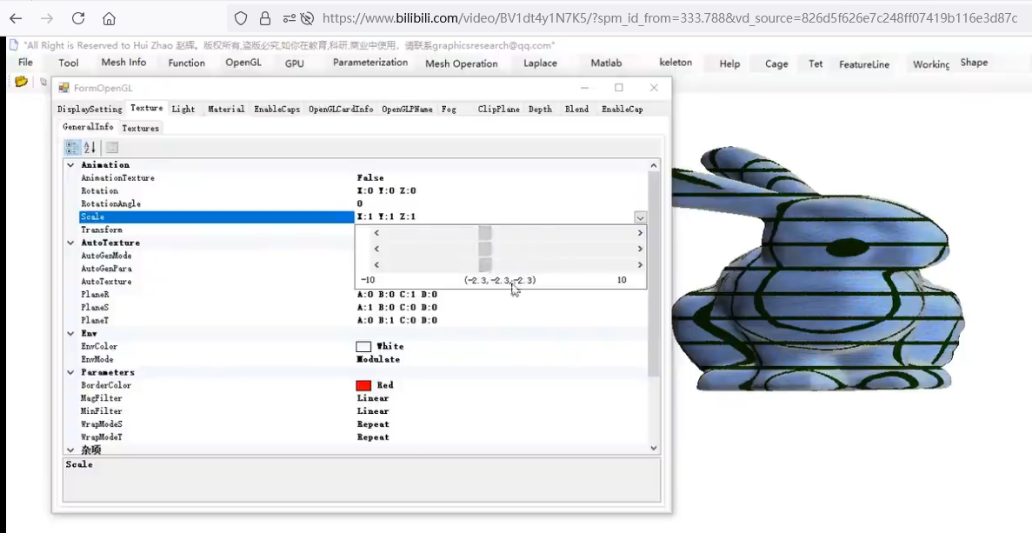Click the red BorderColor swatch
The height and width of the screenshot is (533, 1032).
(x=363, y=385)
